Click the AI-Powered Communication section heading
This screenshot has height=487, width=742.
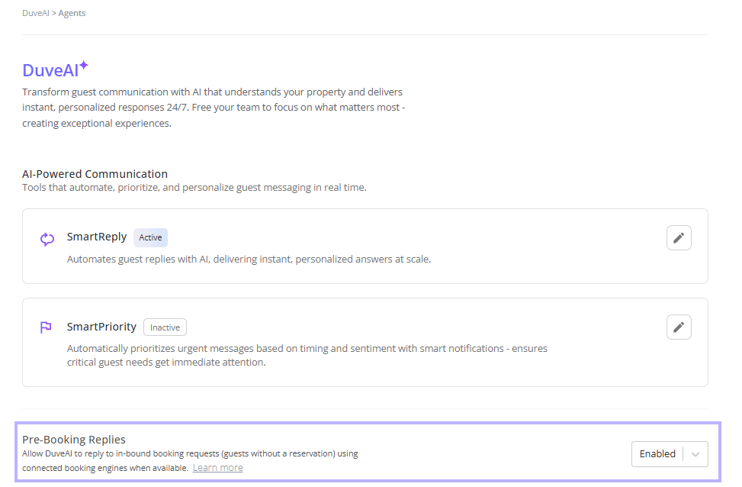[95, 174]
